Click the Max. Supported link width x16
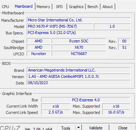The width and height of the screenshot is (136, 130). click(116, 106)
